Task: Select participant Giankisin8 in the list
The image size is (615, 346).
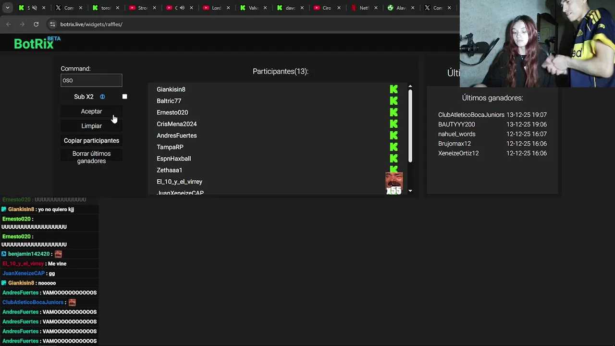Action: [x=171, y=89]
